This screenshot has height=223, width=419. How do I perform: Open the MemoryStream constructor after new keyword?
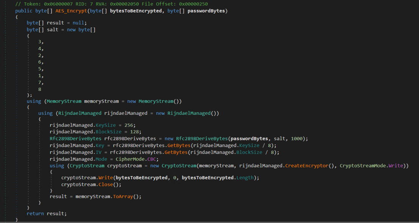(159, 101)
